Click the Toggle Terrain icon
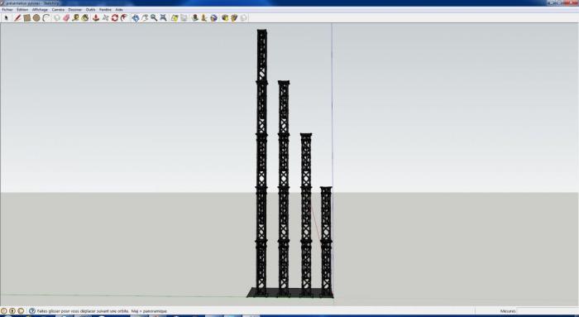579x317 pixels. [x=184, y=17]
